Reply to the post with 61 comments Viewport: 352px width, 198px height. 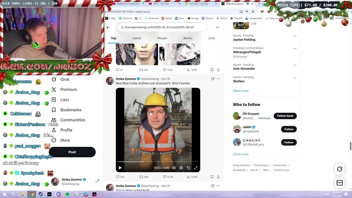pyautogui.click(x=119, y=70)
